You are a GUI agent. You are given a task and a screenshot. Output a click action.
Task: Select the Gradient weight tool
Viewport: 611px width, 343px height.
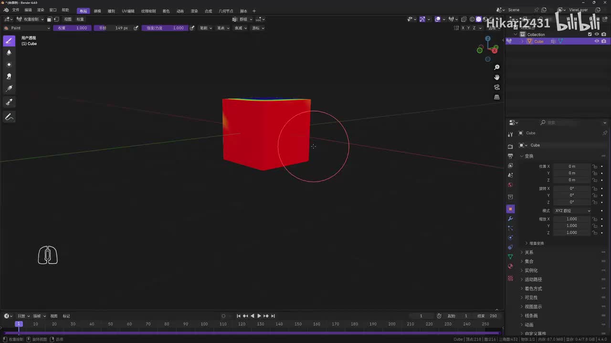pyautogui.click(x=9, y=89)
